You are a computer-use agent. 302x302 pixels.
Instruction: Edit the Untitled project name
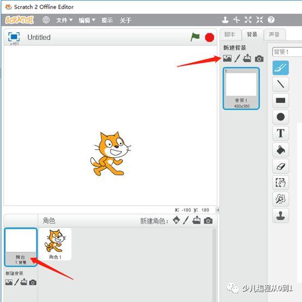[39, 38]
